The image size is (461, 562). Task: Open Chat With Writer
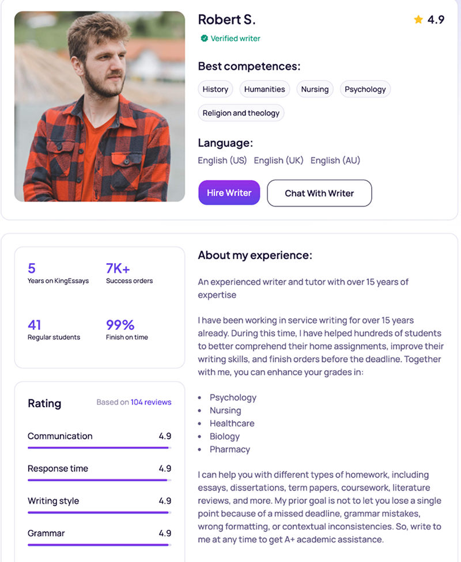click(319, 193)
